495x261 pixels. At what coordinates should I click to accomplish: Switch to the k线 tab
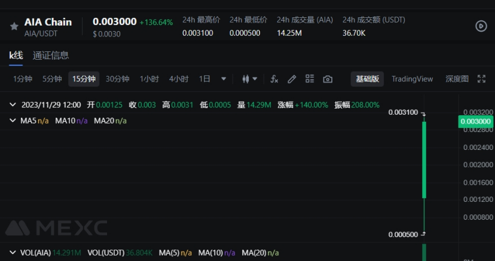pyautogui.click(x=16, y=56)
